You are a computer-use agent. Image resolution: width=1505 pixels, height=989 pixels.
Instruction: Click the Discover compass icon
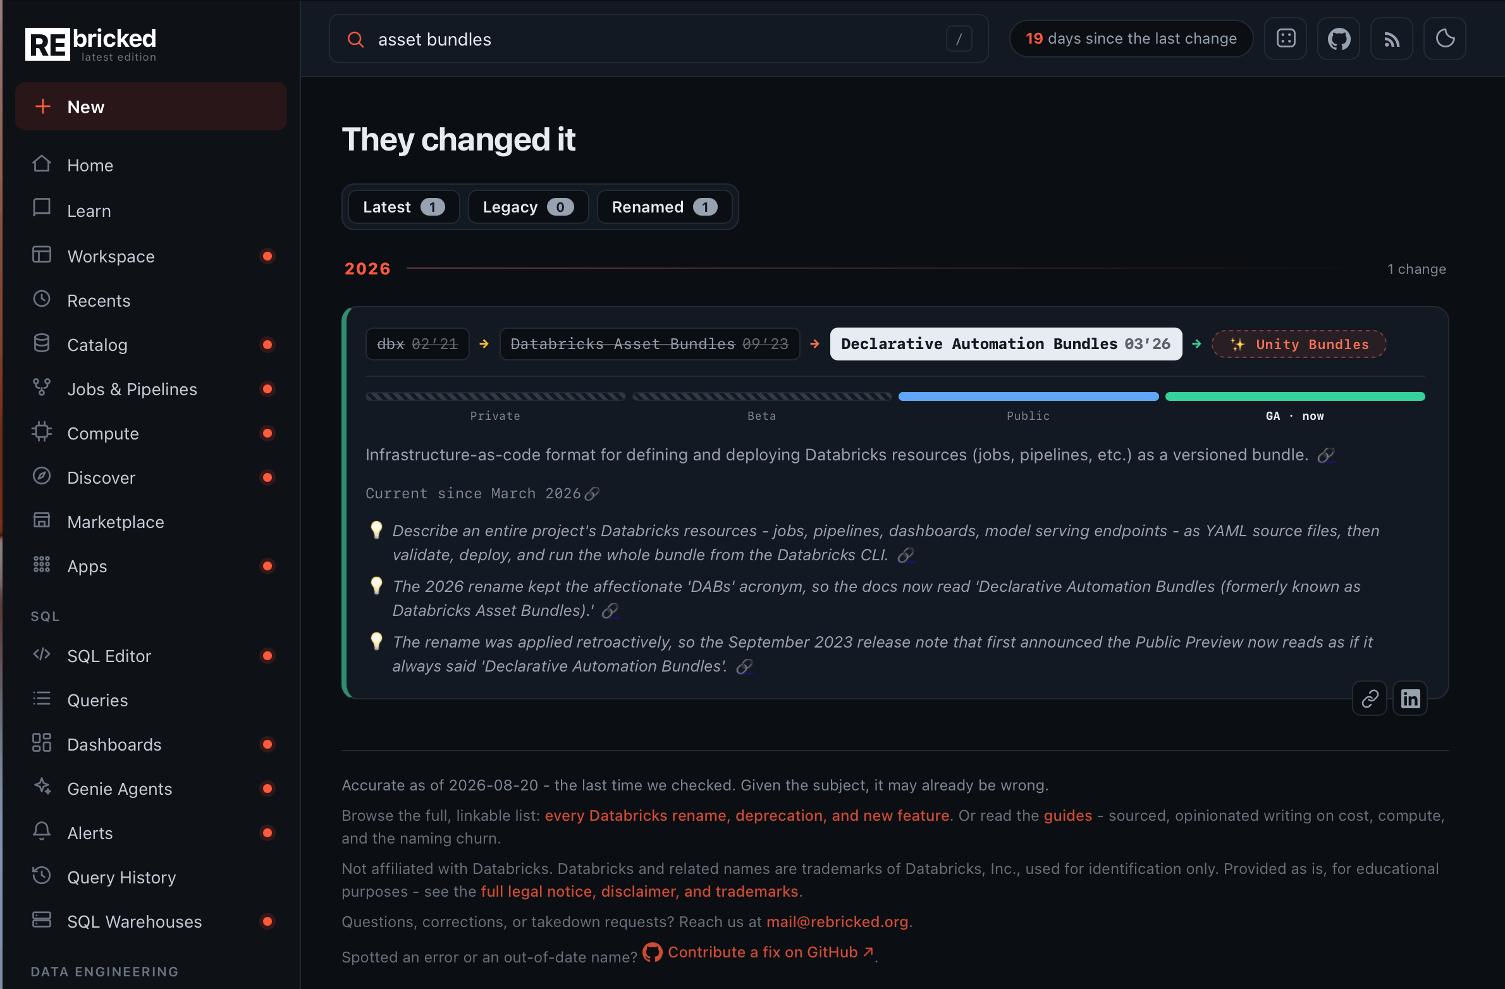tap(42, 476)
